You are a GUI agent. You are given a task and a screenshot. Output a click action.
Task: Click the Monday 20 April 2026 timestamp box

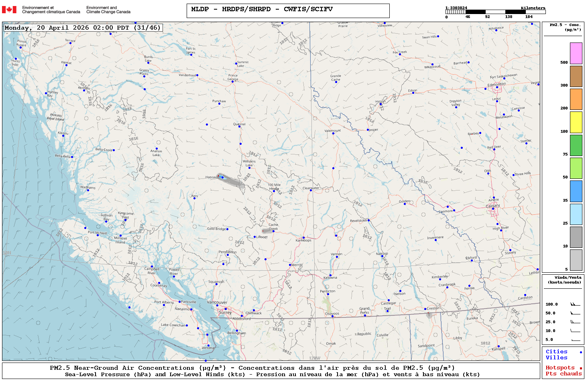83,28
